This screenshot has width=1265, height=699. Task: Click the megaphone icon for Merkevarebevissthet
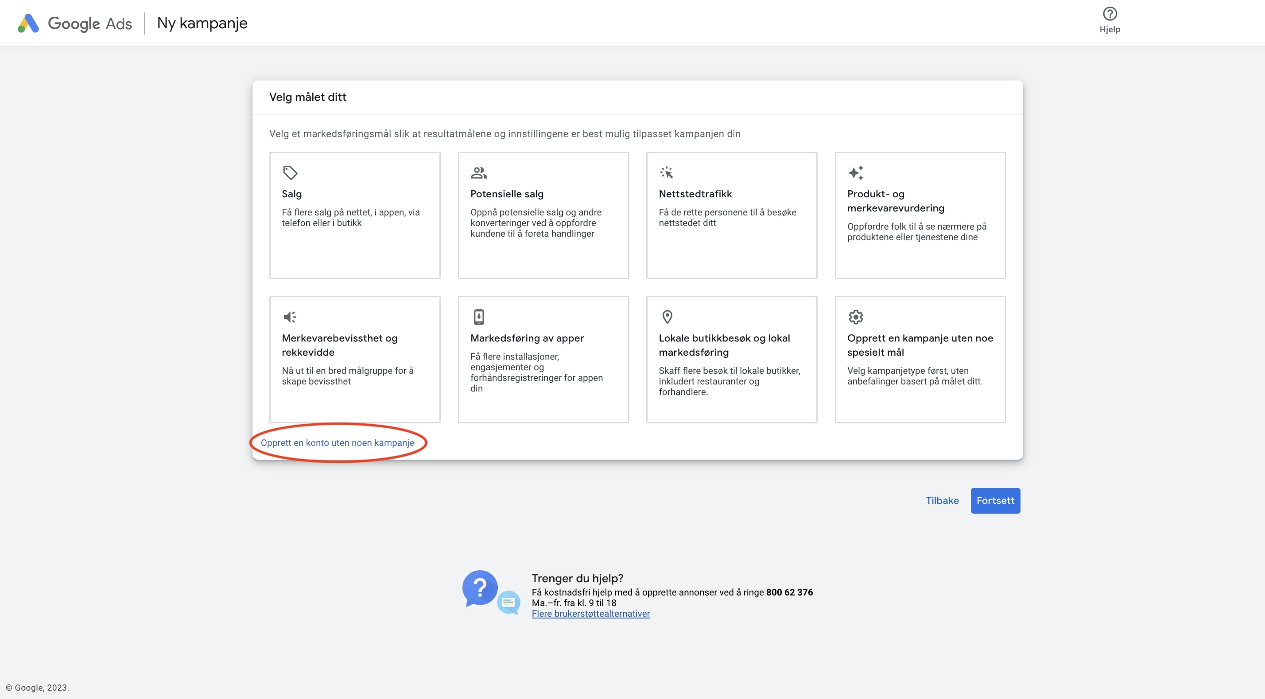290,317
